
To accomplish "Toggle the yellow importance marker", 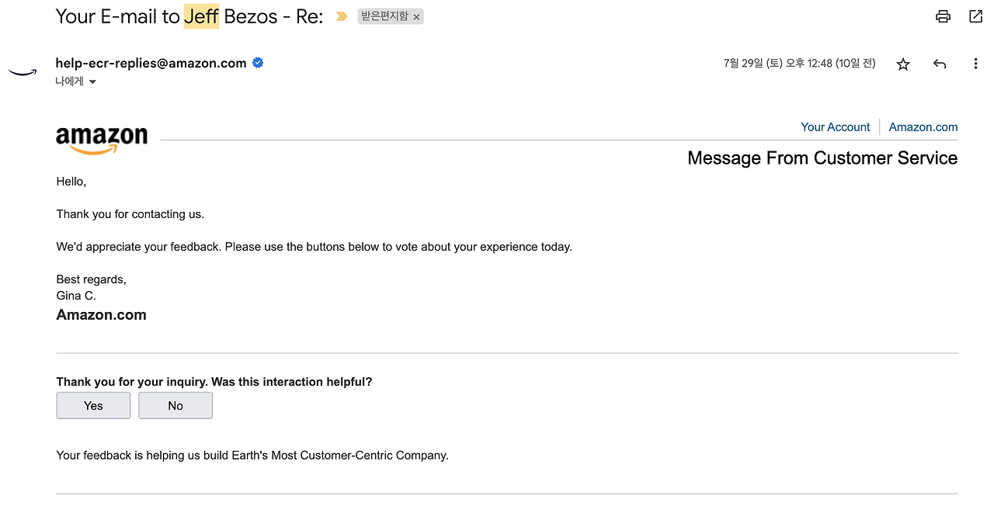I will click(342, 16).
